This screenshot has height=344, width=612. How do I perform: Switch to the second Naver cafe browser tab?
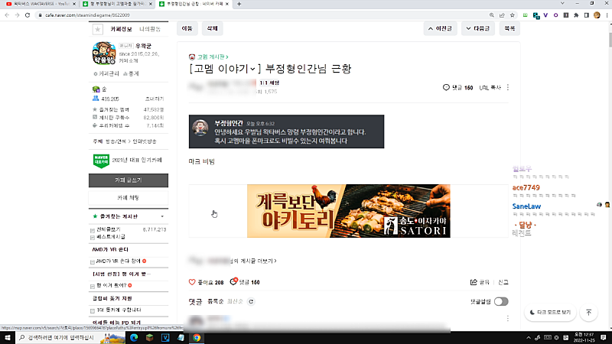pos(118,4)
